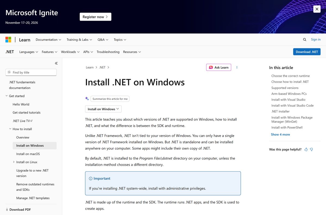This screenshot has height=215, width=326.
Task: Click the Download PDF arrow icon
Action: point(7,209)
